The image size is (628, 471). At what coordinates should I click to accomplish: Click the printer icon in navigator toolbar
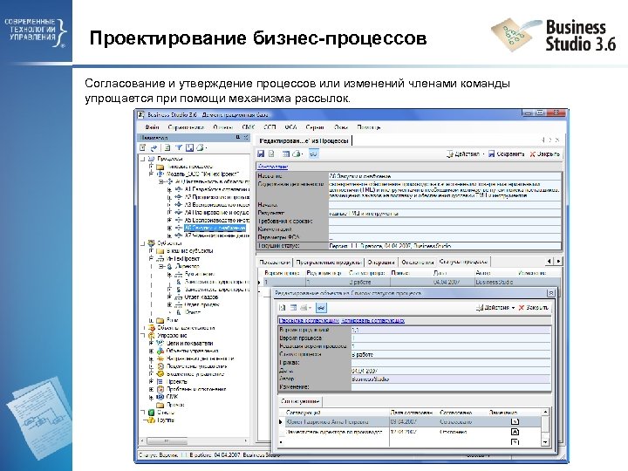pos(201,147)
